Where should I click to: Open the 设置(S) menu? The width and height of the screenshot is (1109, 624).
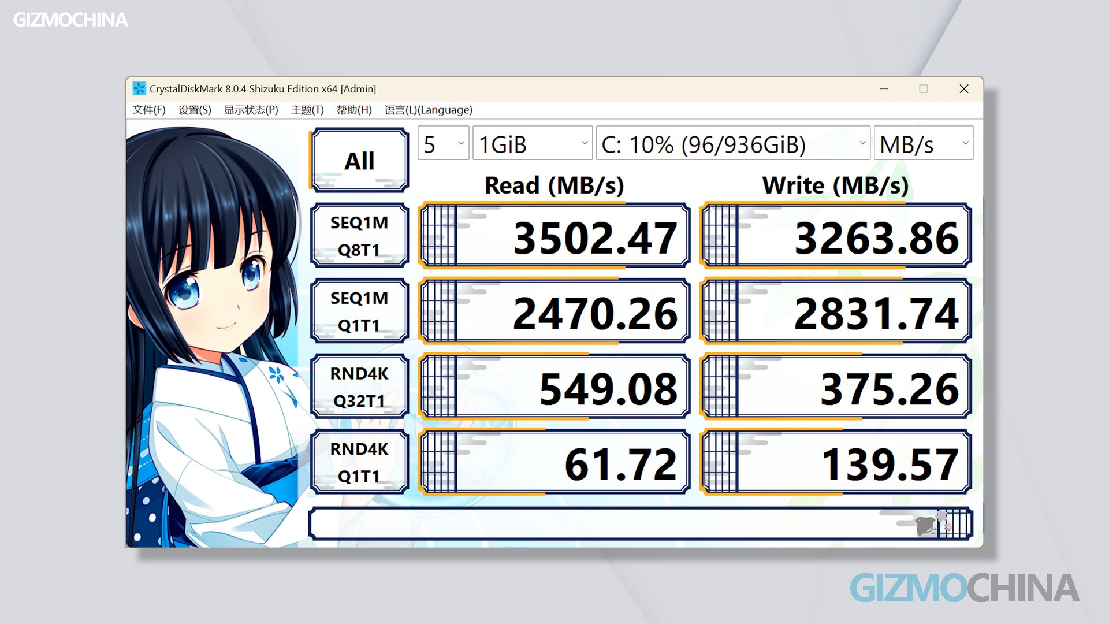[x=195, y=110]
